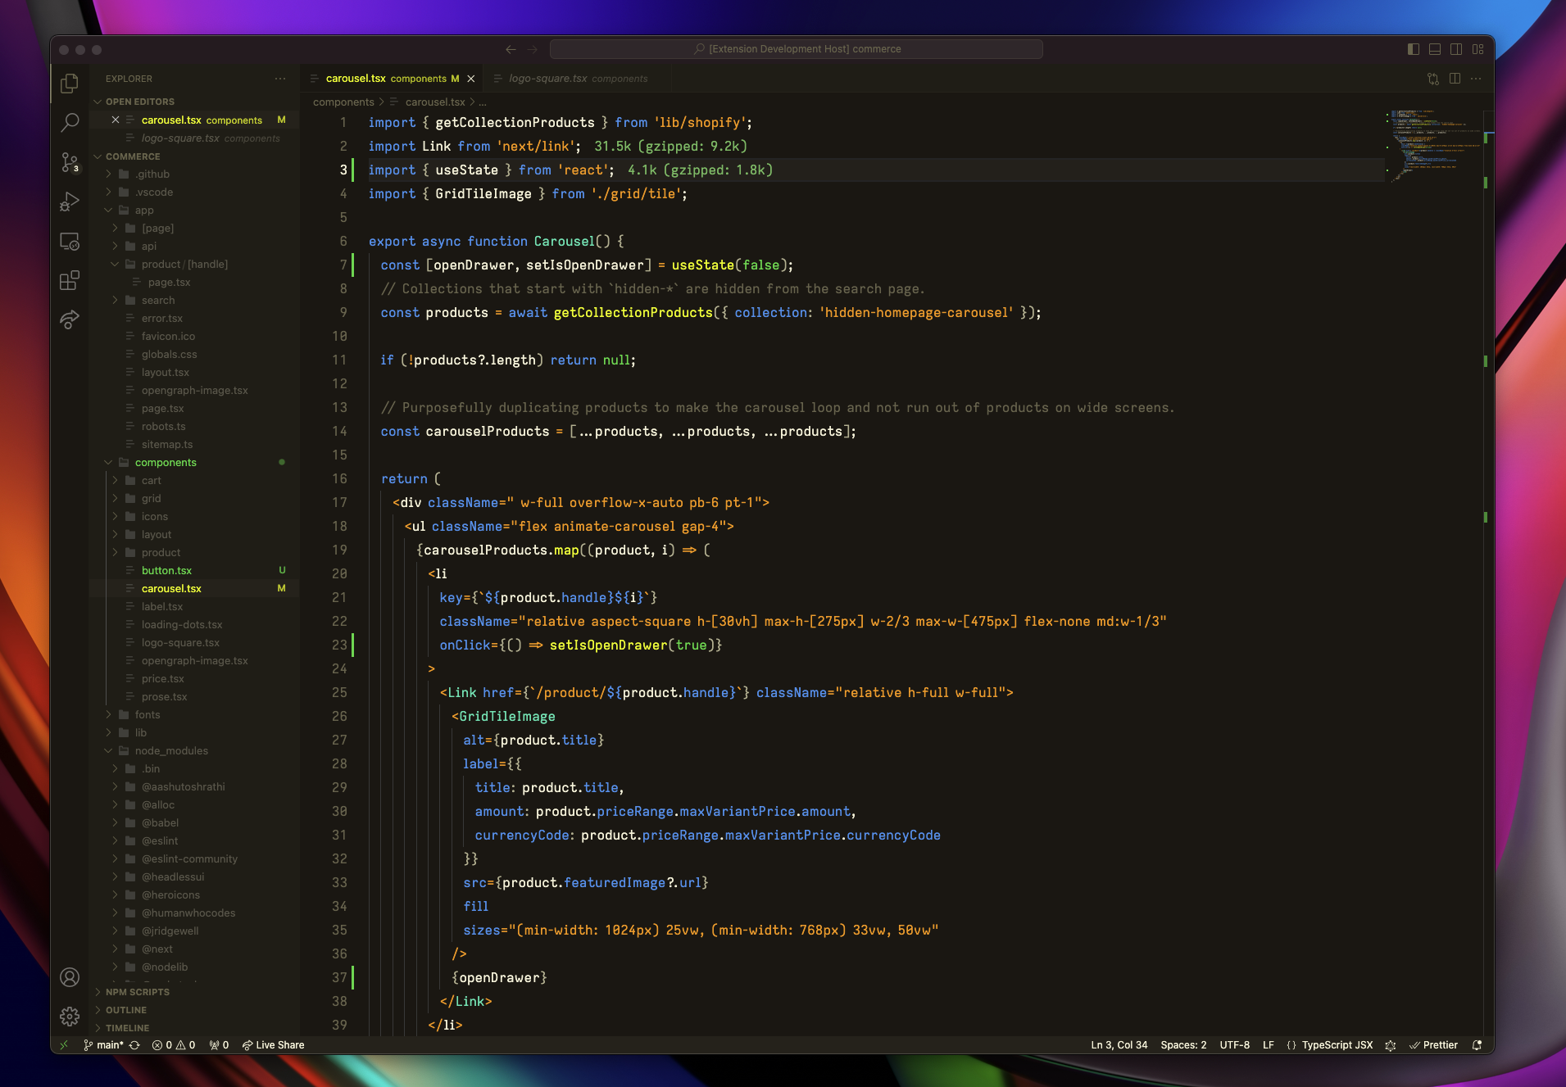Select encoding UTF-8 in status bar
1566x1087 pixels.
point(1234,1045)
